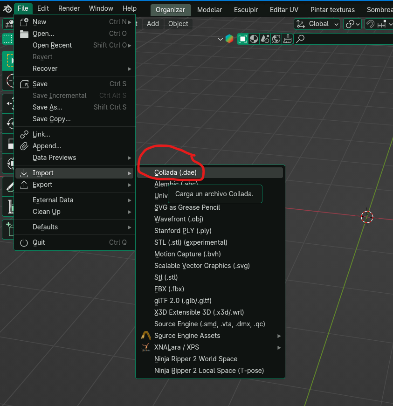393x406 pixels.
Task: Switch to the Organizar workspace tab
Action: (x=170, y=10)
